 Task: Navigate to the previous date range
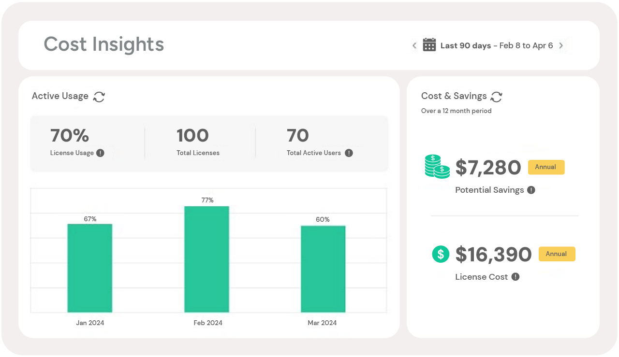pyautogui.click(x=414, y=45)
